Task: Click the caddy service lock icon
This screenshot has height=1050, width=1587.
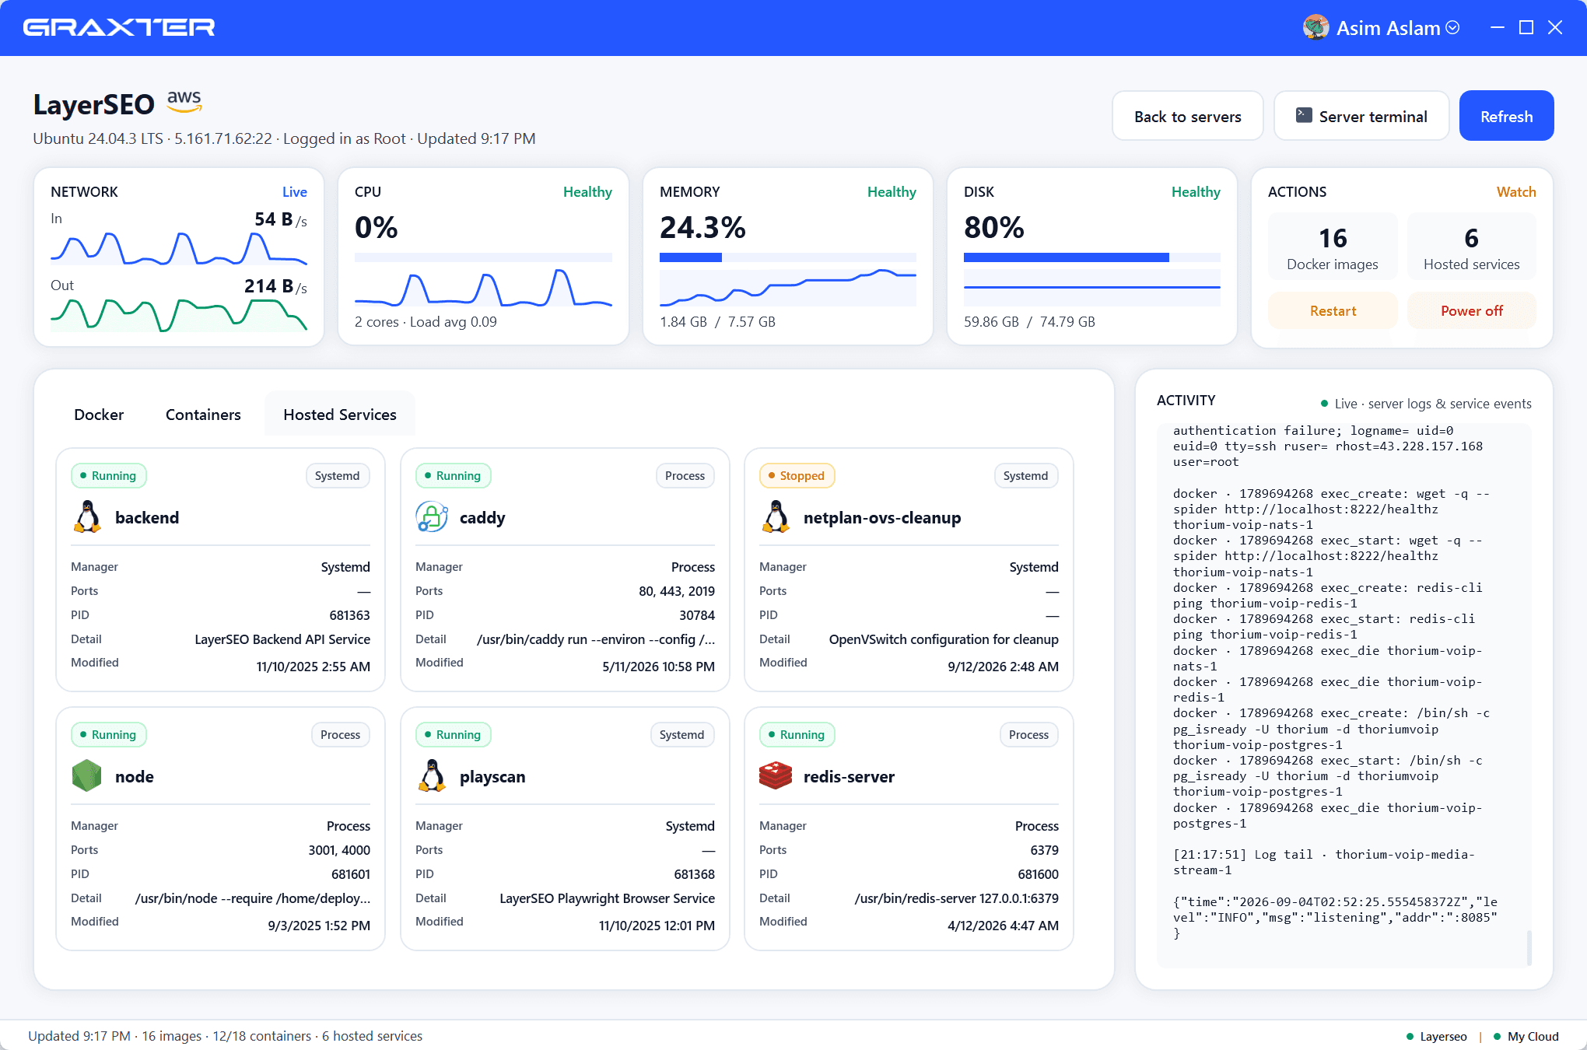Action: coord(432,517)
